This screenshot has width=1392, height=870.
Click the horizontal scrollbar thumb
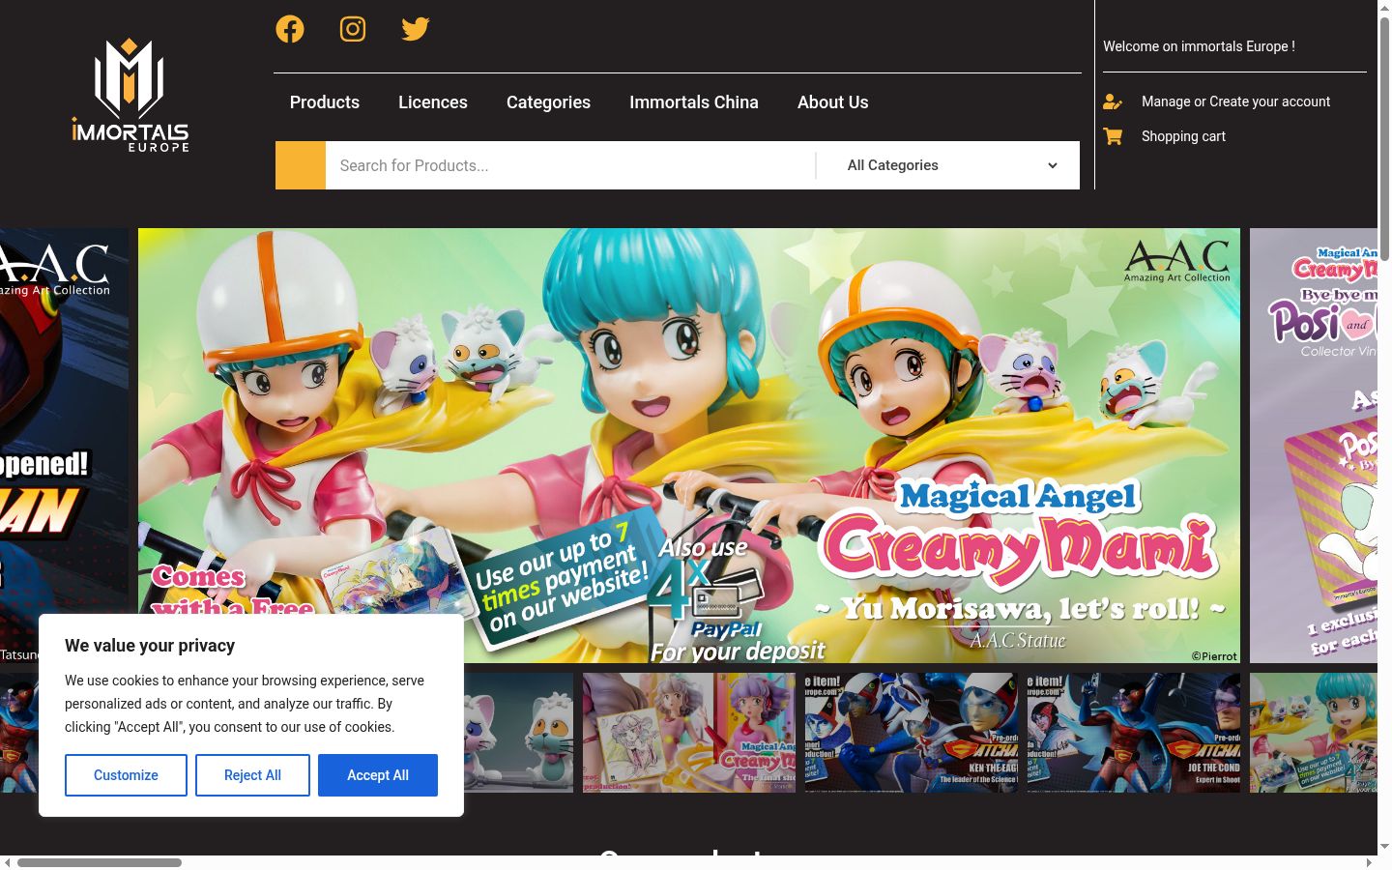click(x=100, y=862)
